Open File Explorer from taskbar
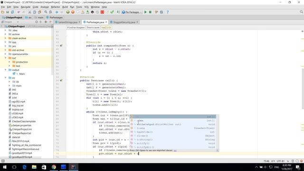 click(34, 167)
